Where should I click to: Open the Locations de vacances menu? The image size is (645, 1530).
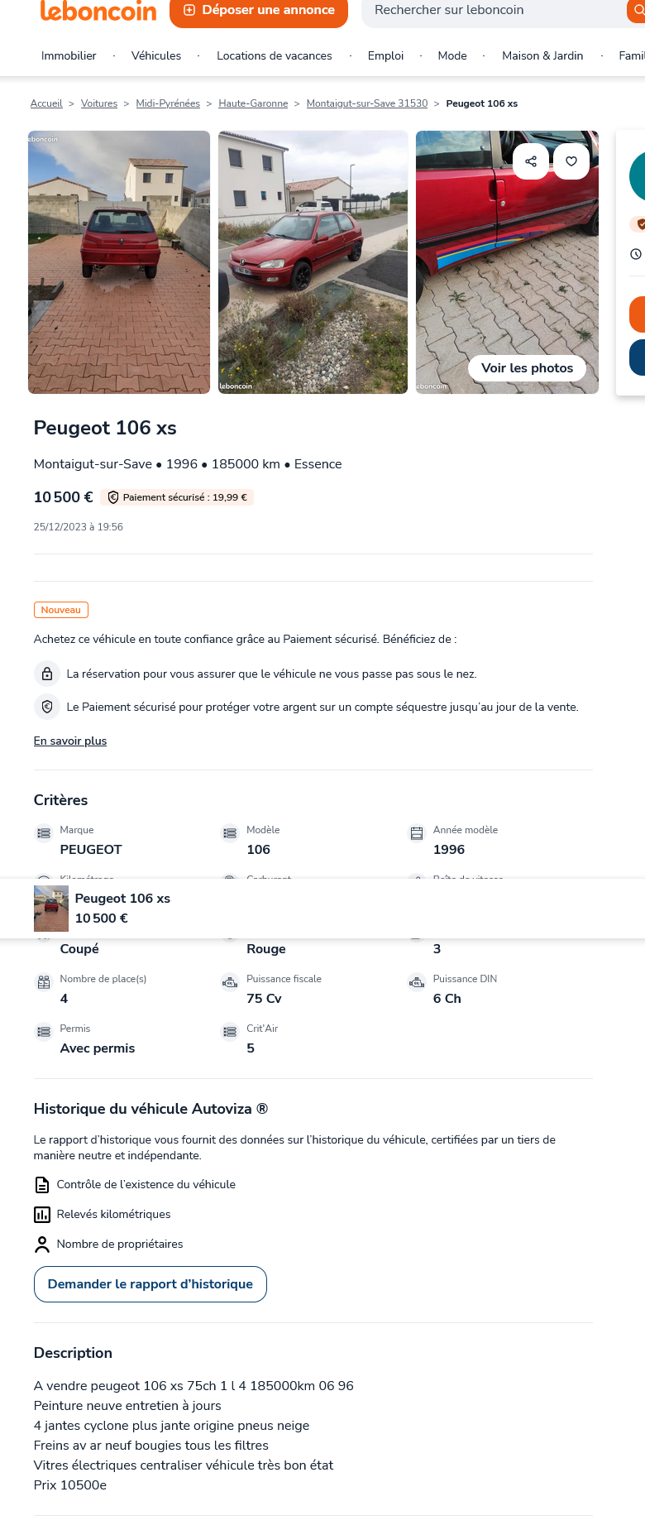point(275,55)
